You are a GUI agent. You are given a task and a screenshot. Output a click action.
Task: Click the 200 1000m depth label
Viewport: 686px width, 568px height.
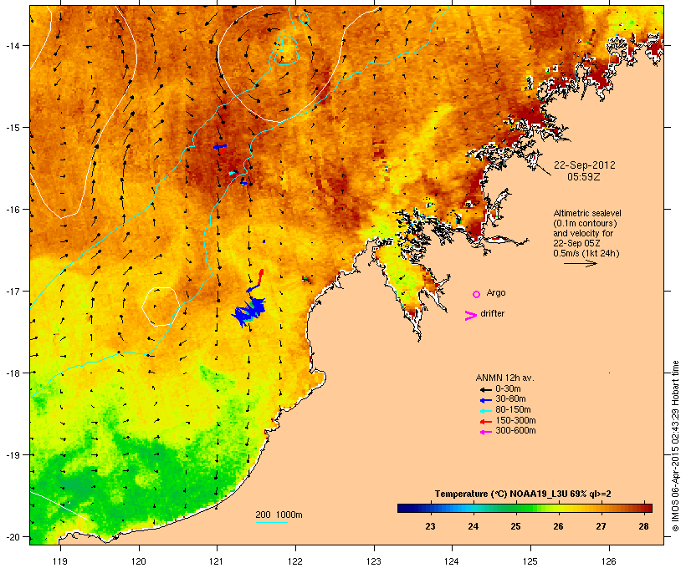coord(279,515)
